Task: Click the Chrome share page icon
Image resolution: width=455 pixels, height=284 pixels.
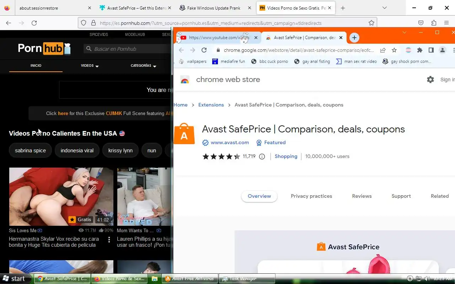Action: (383, 50)
